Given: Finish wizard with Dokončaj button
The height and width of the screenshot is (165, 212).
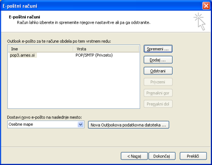Looking at the screenshot, I should 162,156.
